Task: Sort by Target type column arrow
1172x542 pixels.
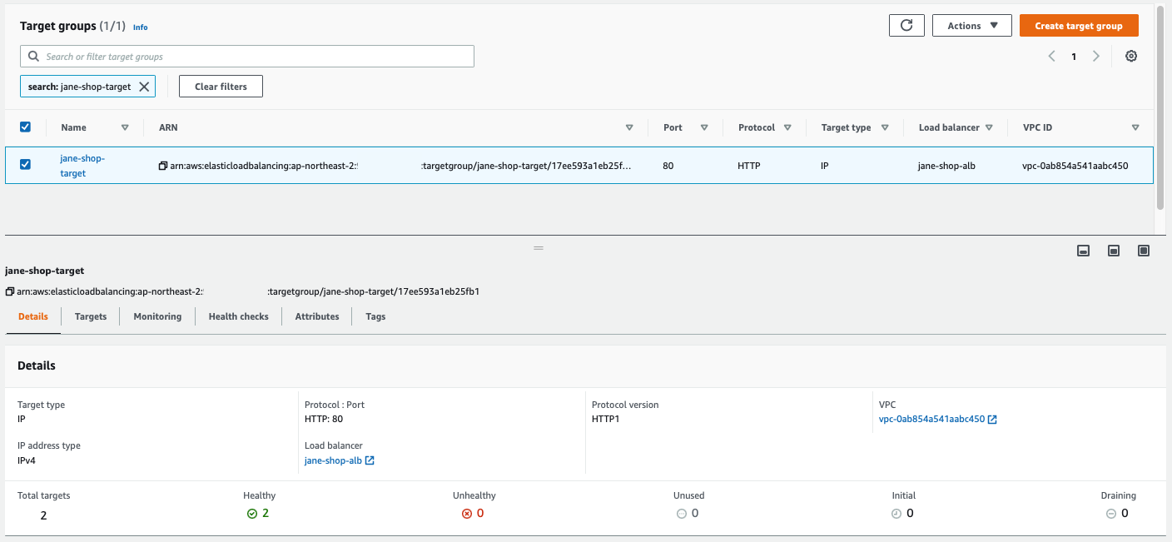Action: (885, 127)
